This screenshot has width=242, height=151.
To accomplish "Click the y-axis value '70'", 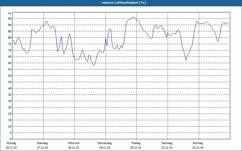I will [10, 50].
